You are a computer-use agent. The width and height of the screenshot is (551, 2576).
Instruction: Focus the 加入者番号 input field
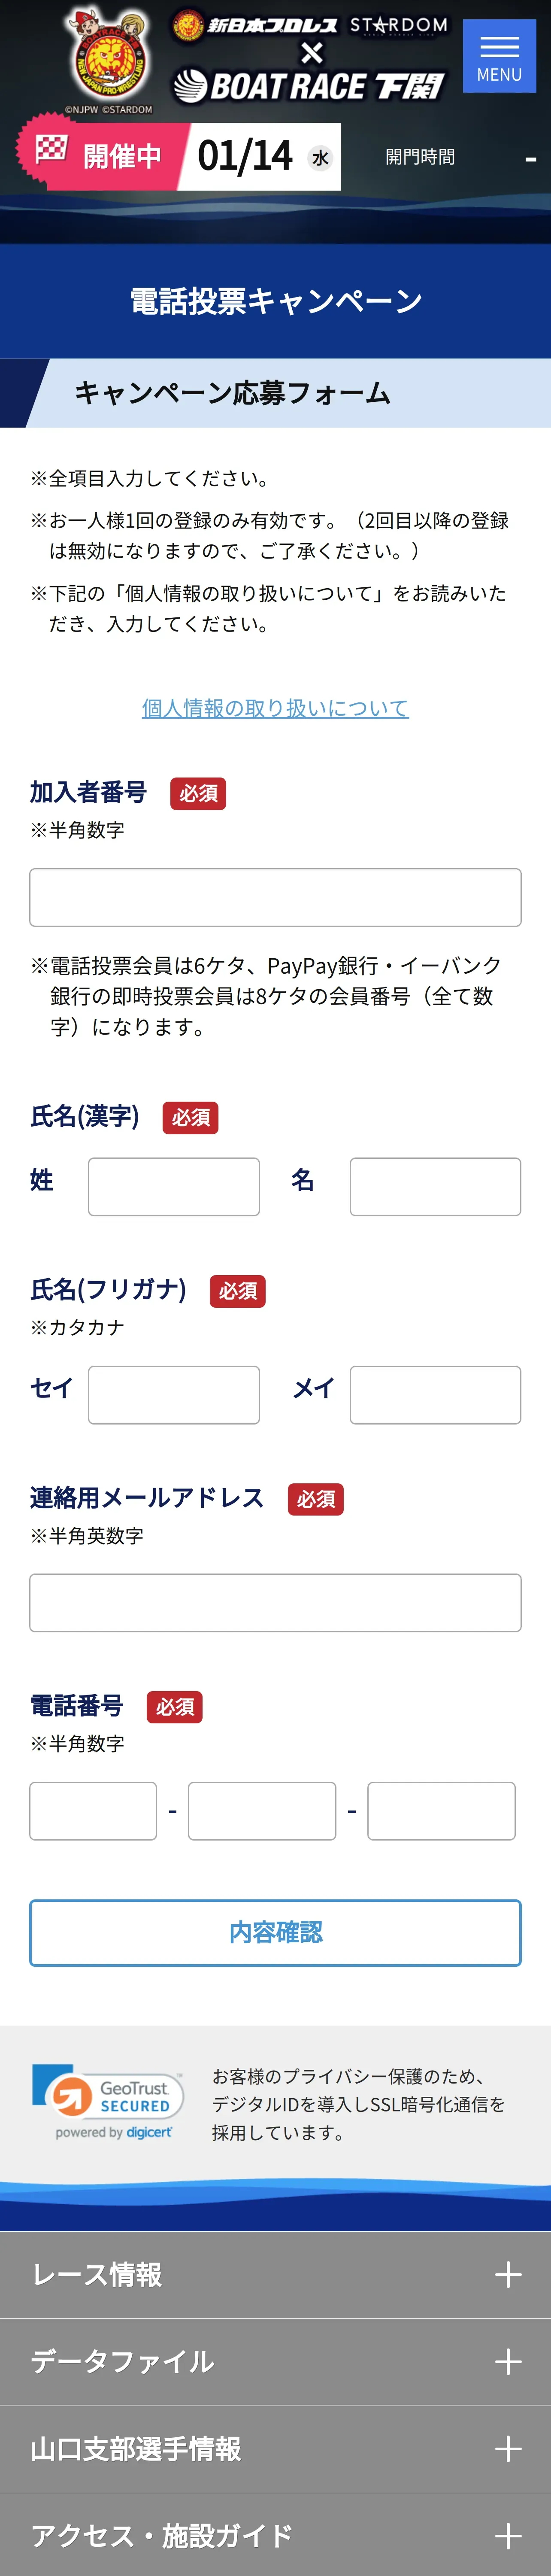(275, 897)
